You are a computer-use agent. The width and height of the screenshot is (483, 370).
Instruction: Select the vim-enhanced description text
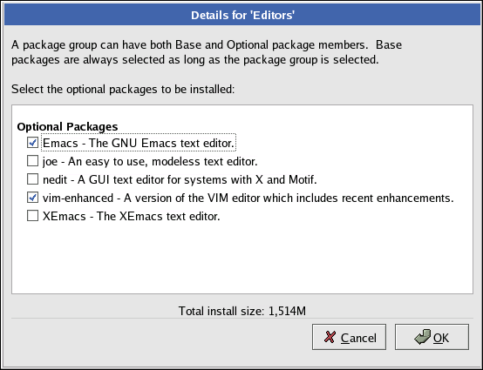pyautogui.click(x=248, y=198)
